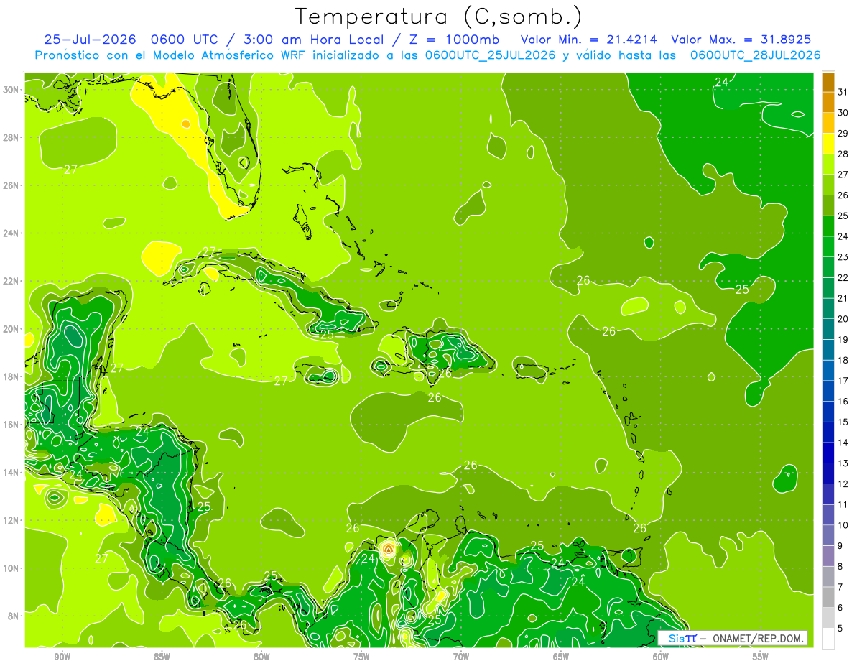Click the chart title "Temperatura (C,somb.)"
Viewport: 862px width, 666px height.
coord(438,17)
